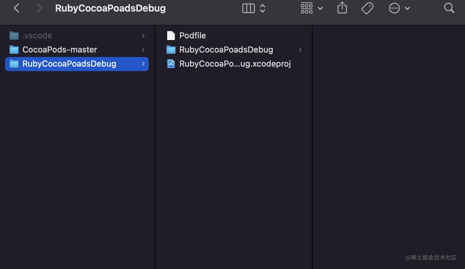Open the search magnifier
465x269 pixels.
(449, 8)
